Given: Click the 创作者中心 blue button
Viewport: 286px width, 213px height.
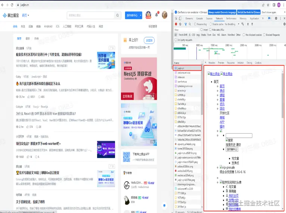Looking at the screenshot, I should point(132,15).
